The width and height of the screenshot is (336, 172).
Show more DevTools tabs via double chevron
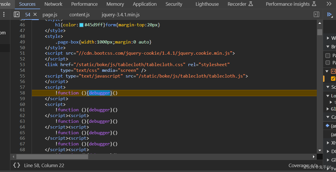tap(329, 4)
